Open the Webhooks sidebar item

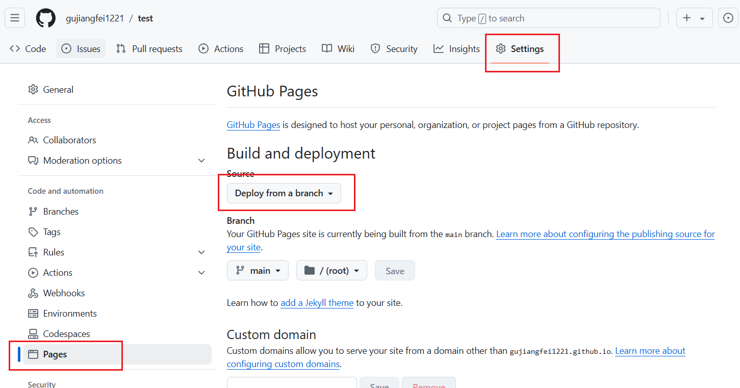click(x=64, y=293)
